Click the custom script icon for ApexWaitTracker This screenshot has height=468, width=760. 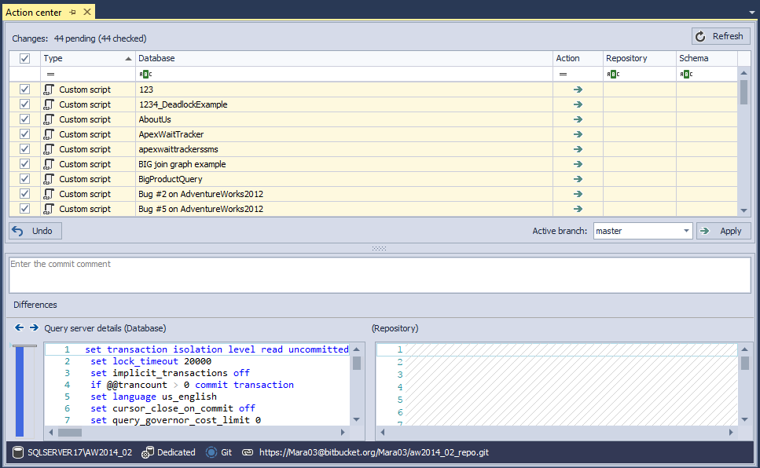[x=50, y=134]
